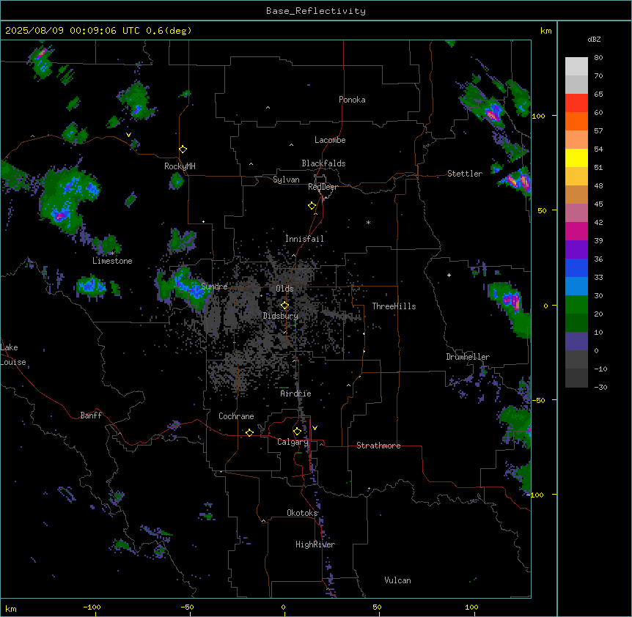Click the purple legend swatch between 36 and 39
The height and width of the screenshot is (617, 632).
coord(576,250)
